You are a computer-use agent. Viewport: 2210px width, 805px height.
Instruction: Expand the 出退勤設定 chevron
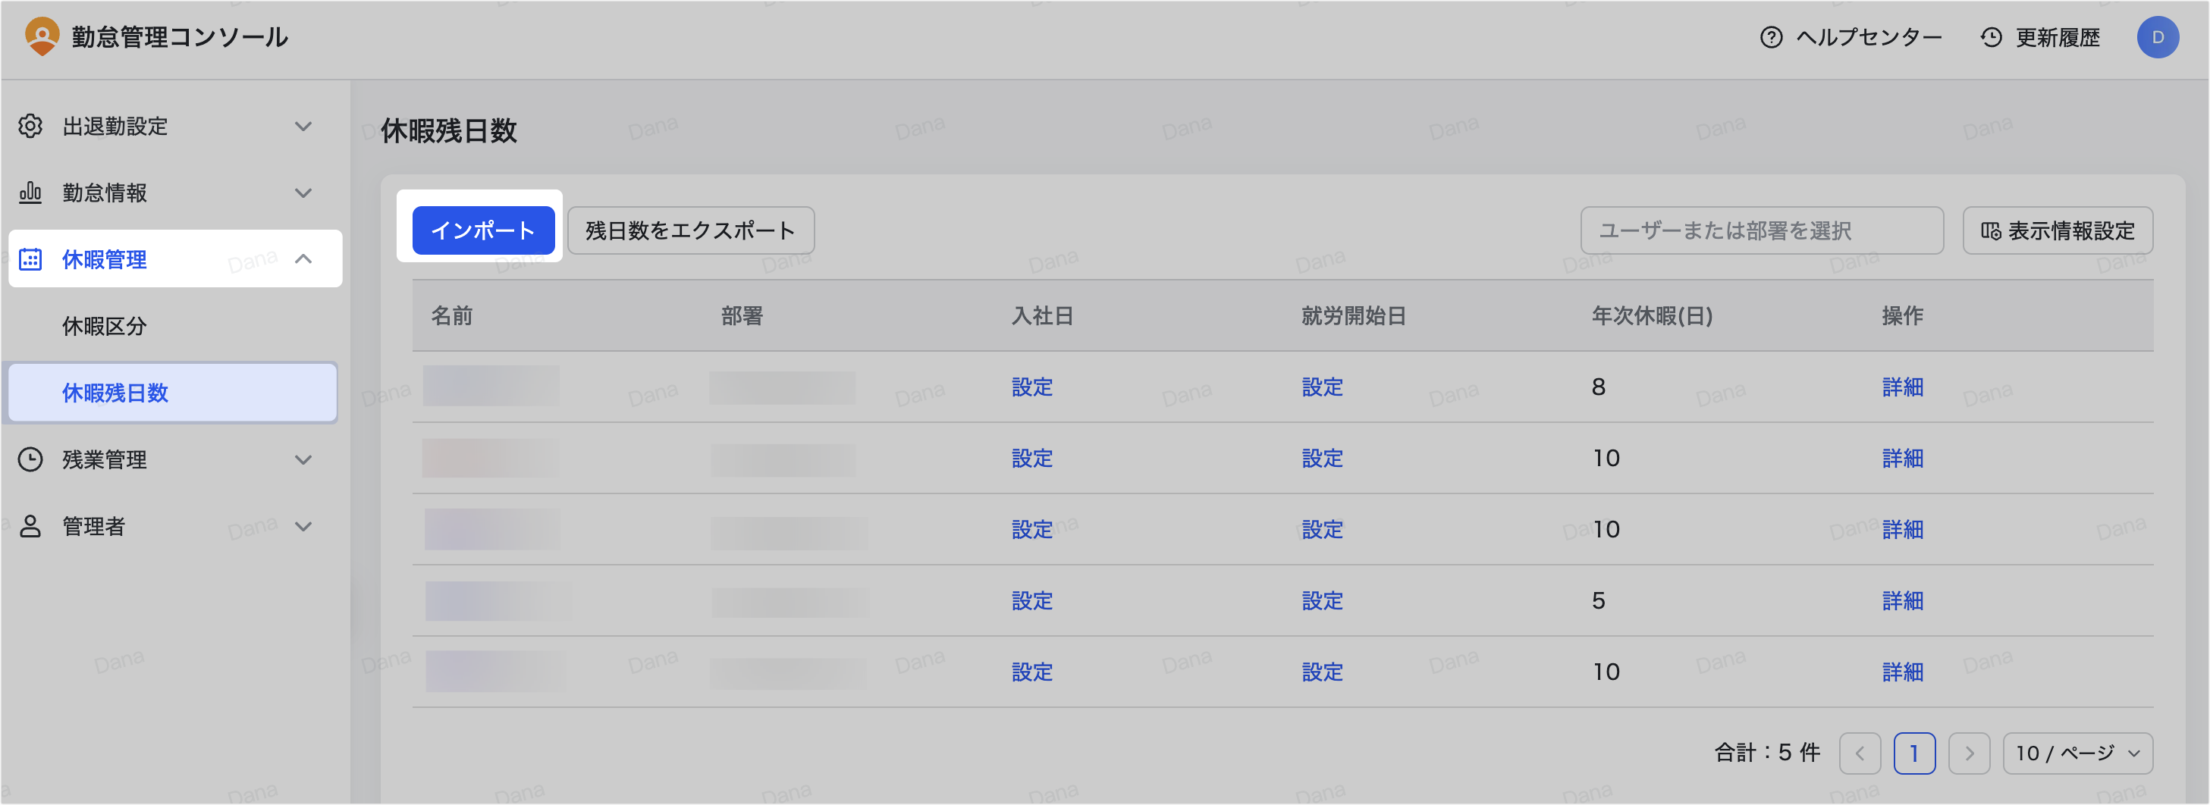click(x=303, y=126)
